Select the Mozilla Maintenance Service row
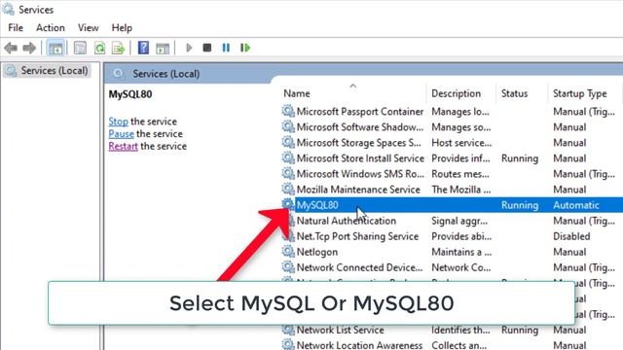The height and width of the screenshot is (350, 623). click(452, 190)
